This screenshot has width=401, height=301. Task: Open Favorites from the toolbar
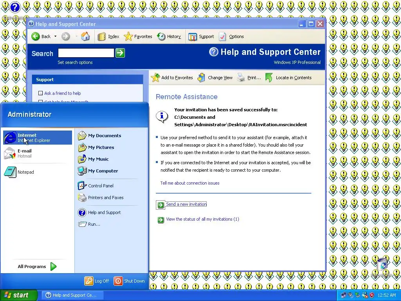138,36
